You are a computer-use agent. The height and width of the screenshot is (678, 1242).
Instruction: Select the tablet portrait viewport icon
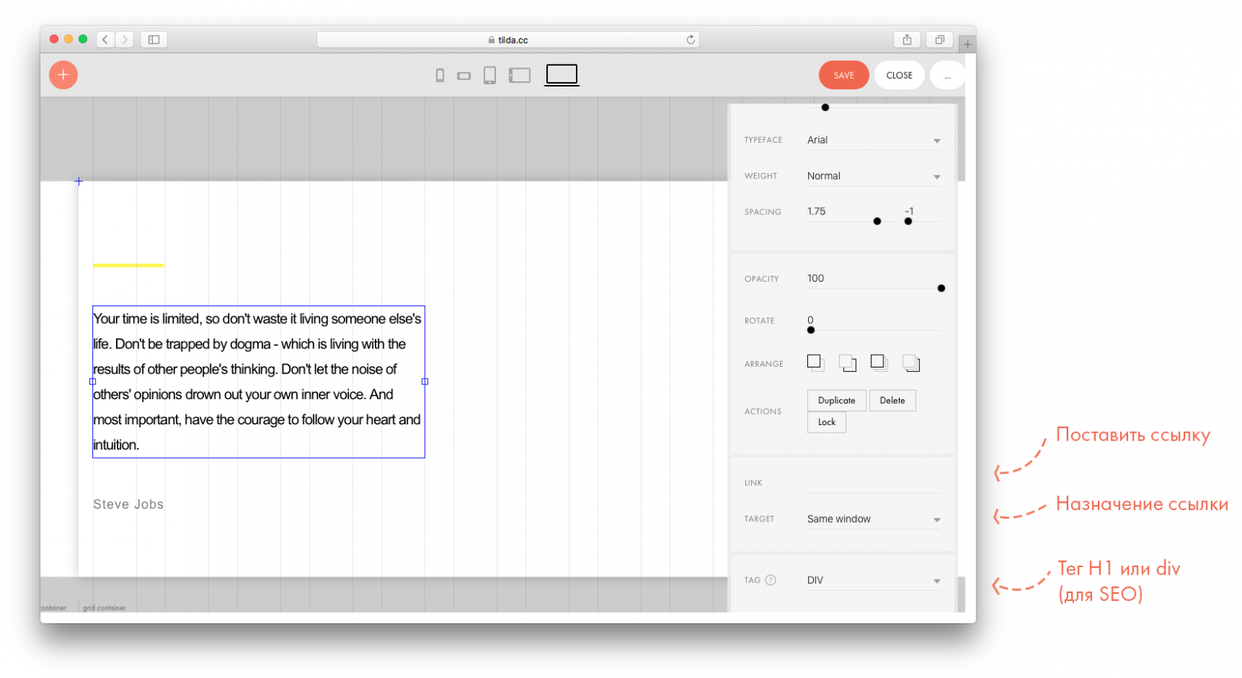489,75
